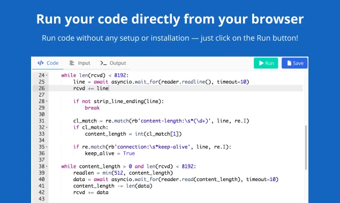Collapse the fold arrow at line 35
The height and width of the screenshot is (203, 340).
(x=47, y=147)
